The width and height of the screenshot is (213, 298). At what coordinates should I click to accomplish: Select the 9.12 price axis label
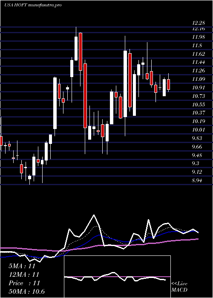point(197,172)
